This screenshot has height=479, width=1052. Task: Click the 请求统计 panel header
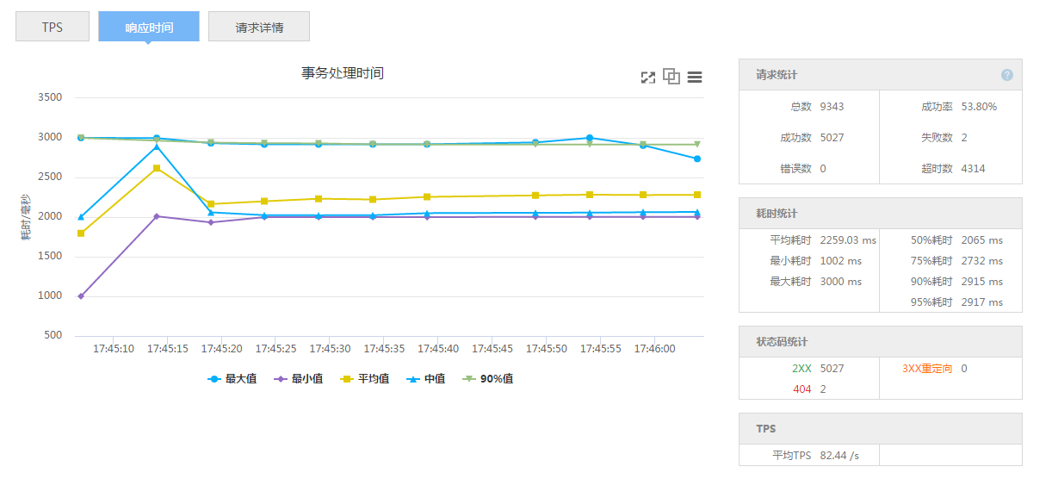[880, 75]
